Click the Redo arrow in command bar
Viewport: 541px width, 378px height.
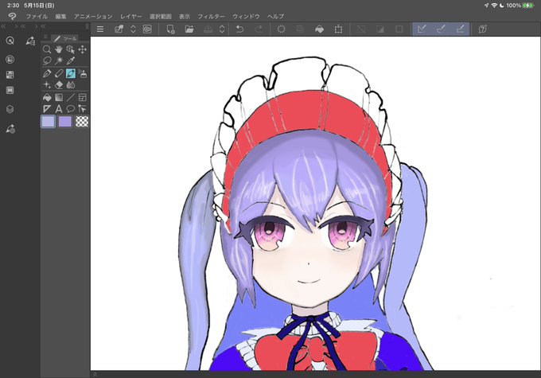pyautogui.click(x=259, y=29)
